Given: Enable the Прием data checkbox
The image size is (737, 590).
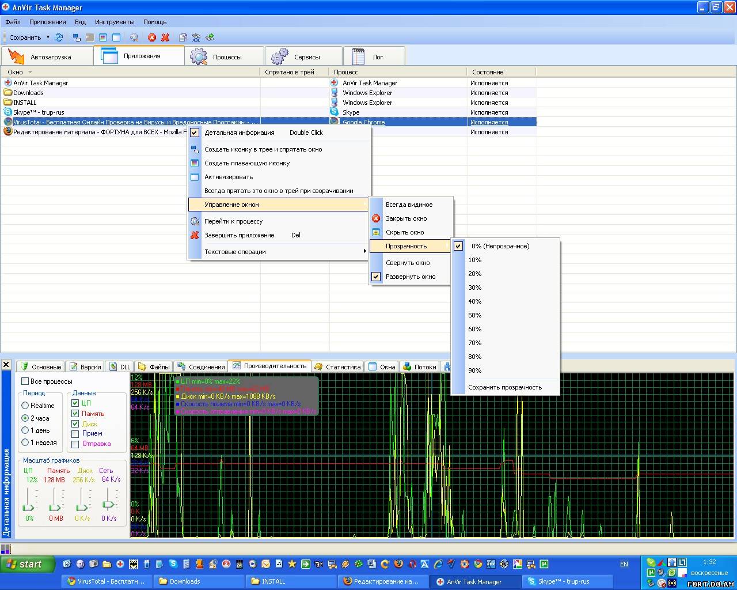Looking at the screenshot, I should [x=75, y=433].
